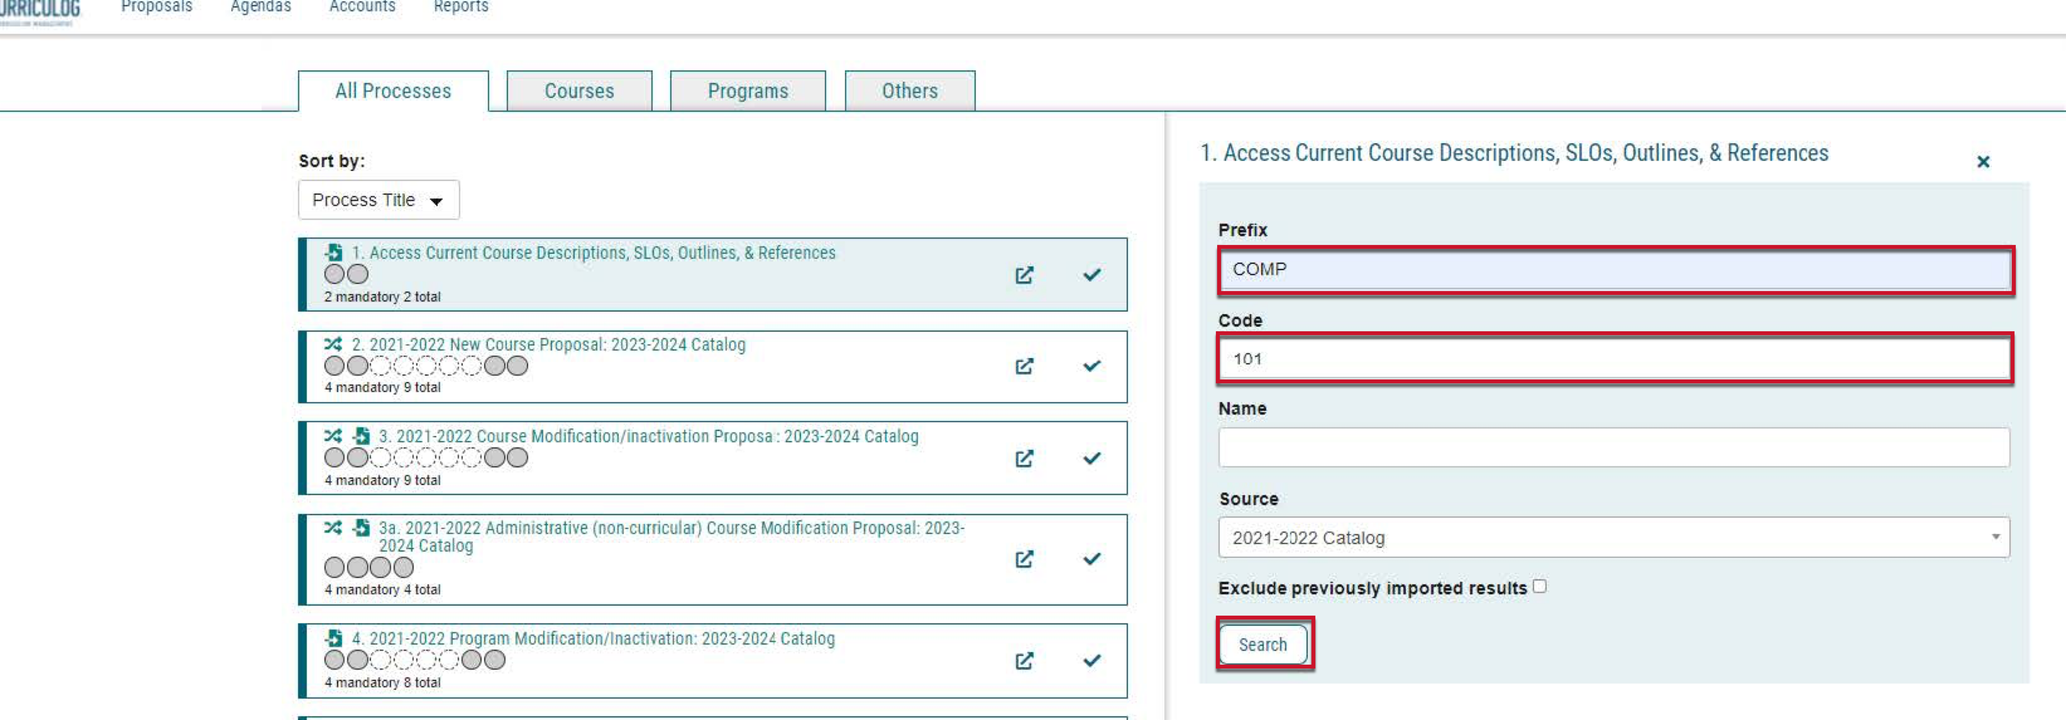
Task: Open the Accounts menu
Action: (x=363, y=6)
